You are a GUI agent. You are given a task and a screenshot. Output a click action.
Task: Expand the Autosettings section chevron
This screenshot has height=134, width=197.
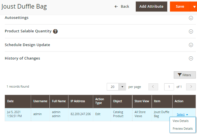191,18
